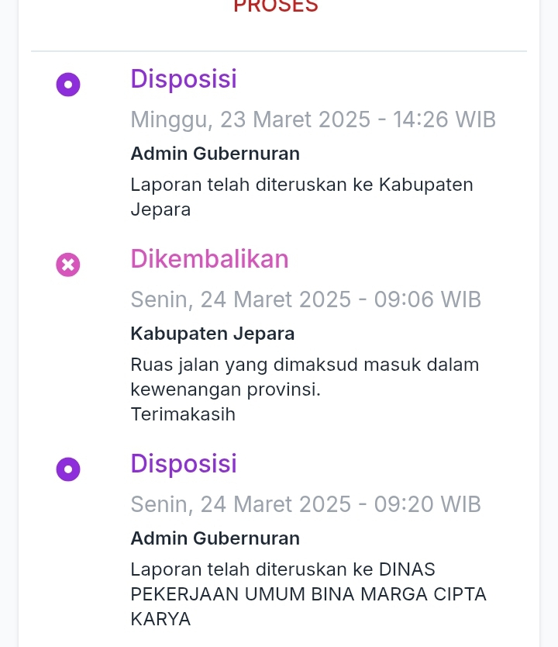Click the timestamp Minggu, 23 Maret 2025 - 14:26 WIB
Image resolution: width=558 pixels, height=647 pixels.
click(x=313, y=119)
